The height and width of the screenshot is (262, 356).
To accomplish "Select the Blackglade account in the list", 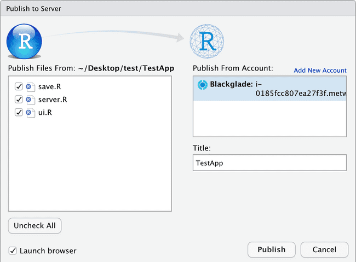I will pos(269,89).
